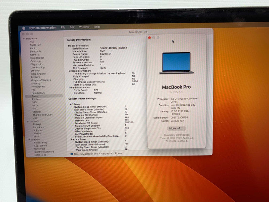This screenshot has width=269, height=202.
Task: Collapse the Network section in sidebar
Action: tap(28, 121)
